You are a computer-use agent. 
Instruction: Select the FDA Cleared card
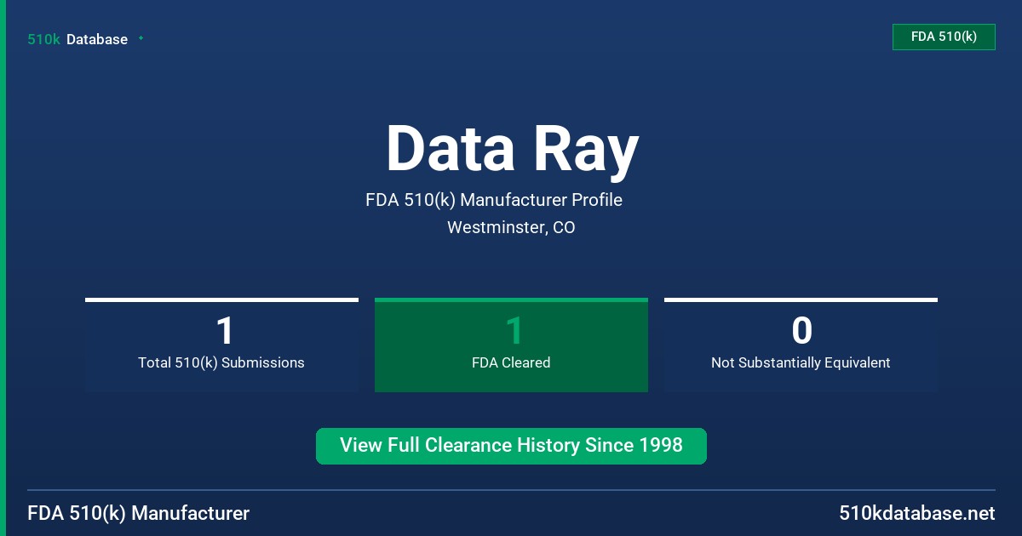[511, 345]
